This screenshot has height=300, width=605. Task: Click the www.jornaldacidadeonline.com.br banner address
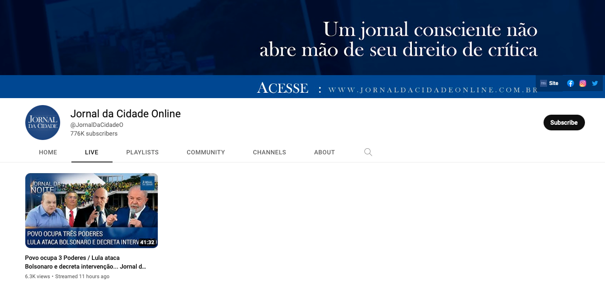click(433, 90)
